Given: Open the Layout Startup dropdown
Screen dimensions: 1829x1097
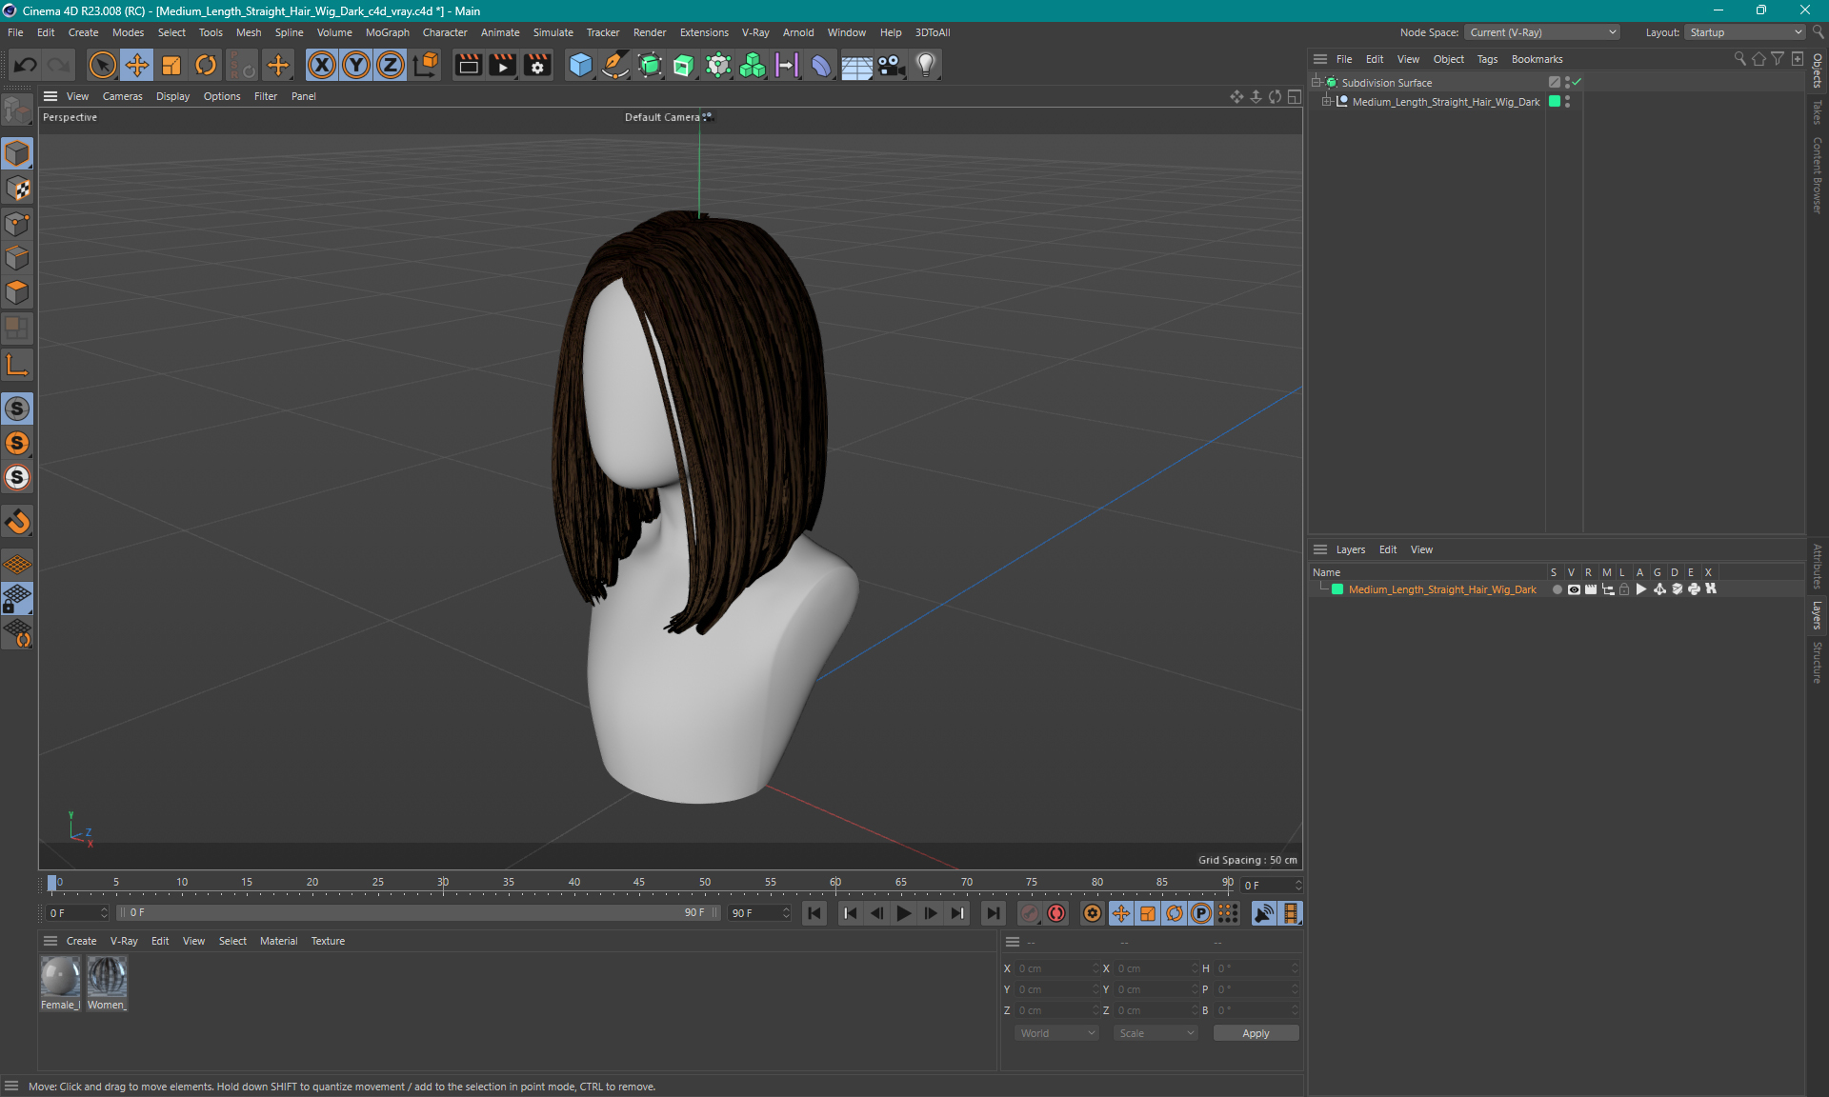Looking at the screenshot, I should 1745,32.
